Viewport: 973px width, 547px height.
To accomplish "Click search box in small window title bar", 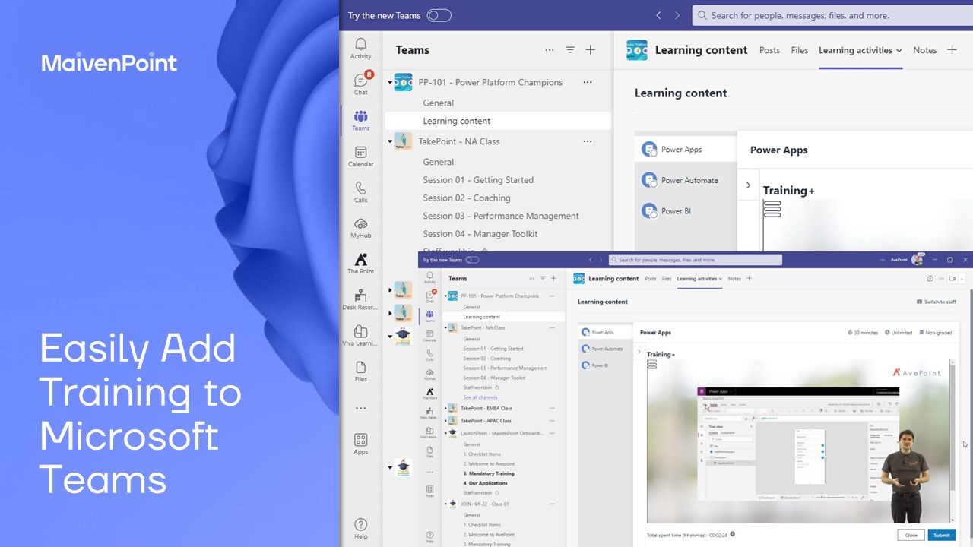I will [x=696, y=260].
